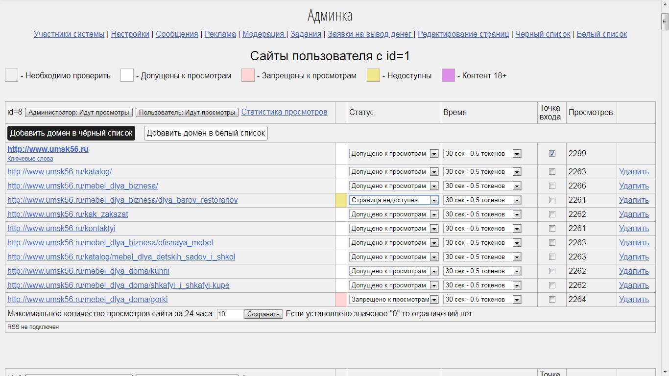669x376 pixels.
Task: Tick entry point checkbox for gorki row
Action: pos(552,300)
